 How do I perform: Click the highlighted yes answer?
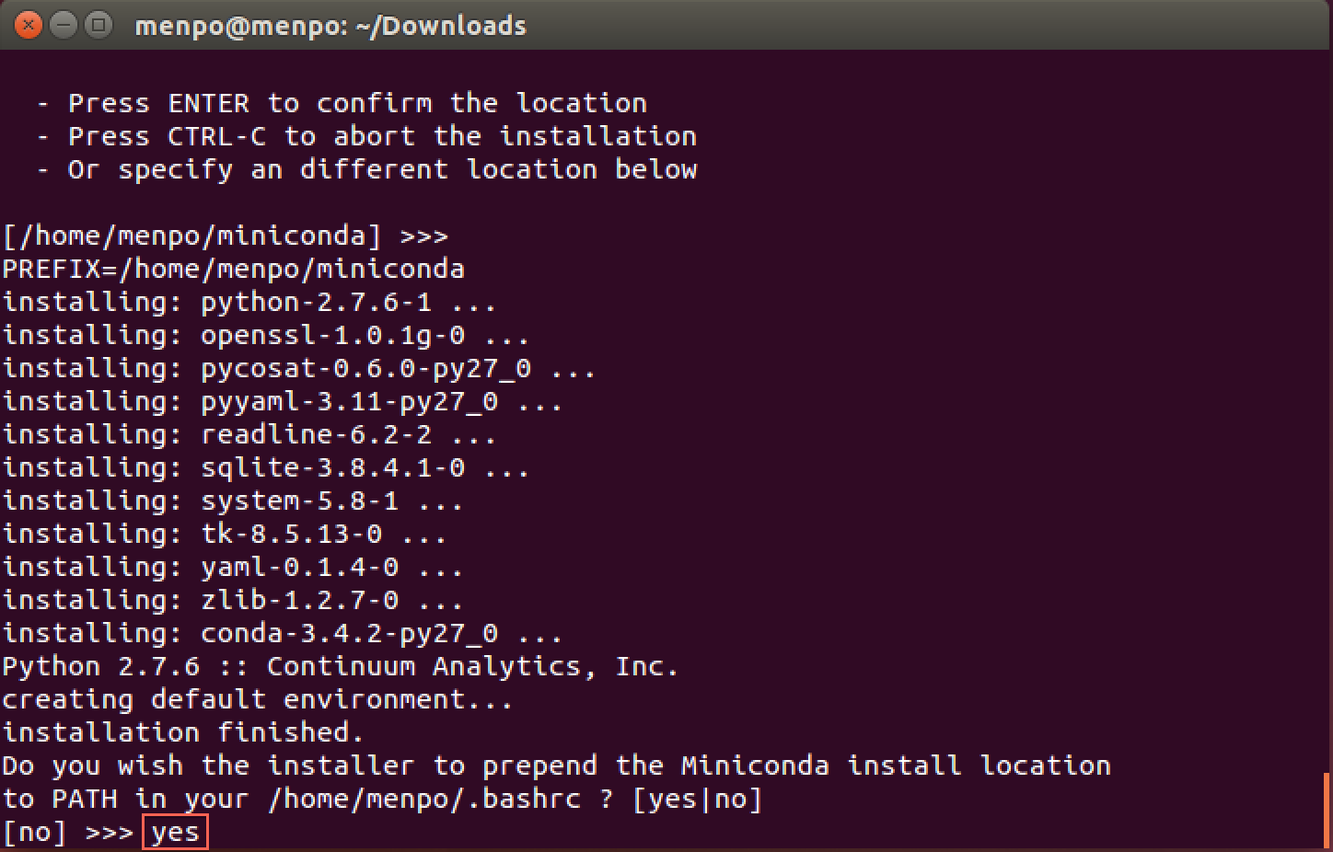(x=174, y=831)
